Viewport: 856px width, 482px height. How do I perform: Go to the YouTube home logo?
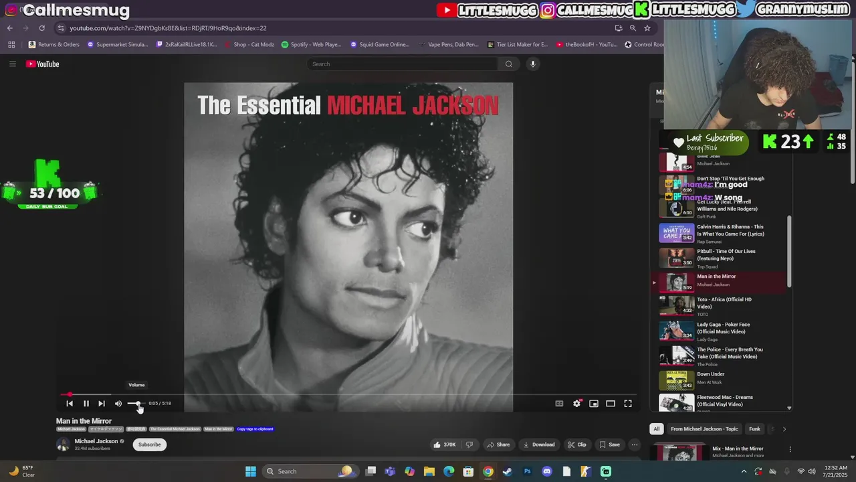(x=43, y=64)
